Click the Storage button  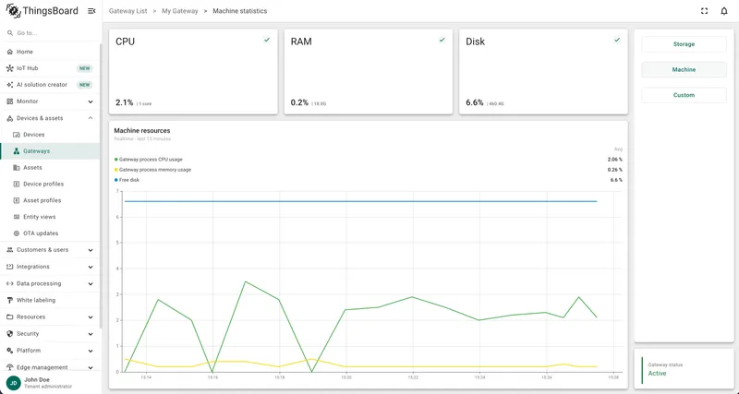pyautogui.click(x=684, y=44)
